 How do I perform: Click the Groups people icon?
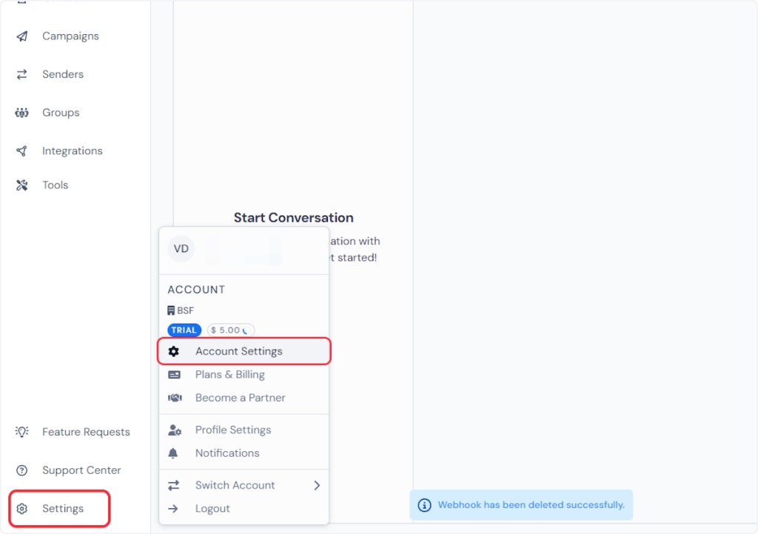(22, 113)
